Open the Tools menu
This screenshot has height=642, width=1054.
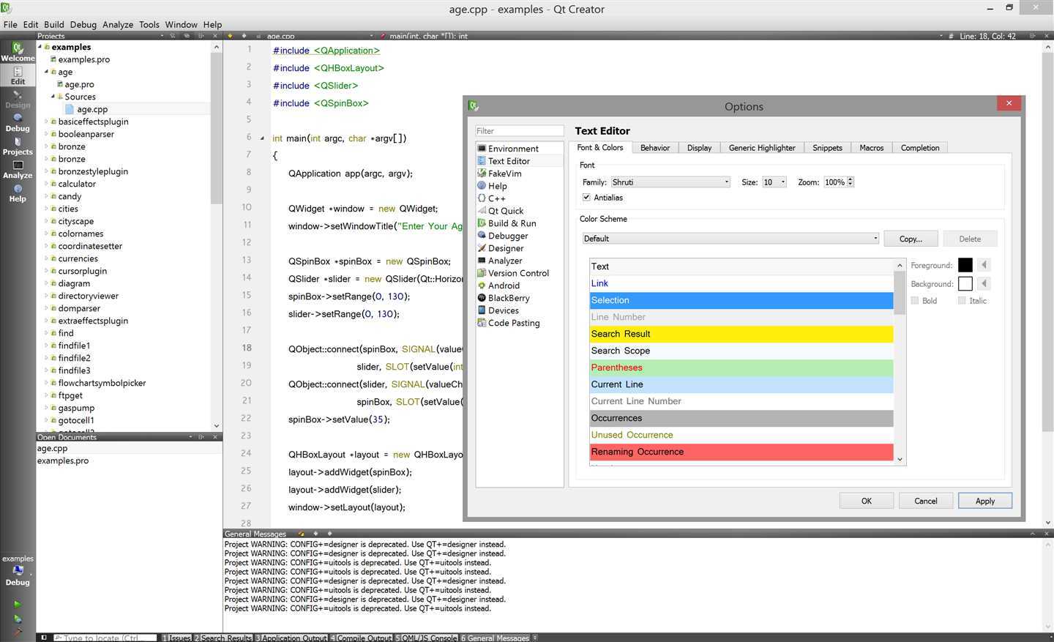(149, 24)
